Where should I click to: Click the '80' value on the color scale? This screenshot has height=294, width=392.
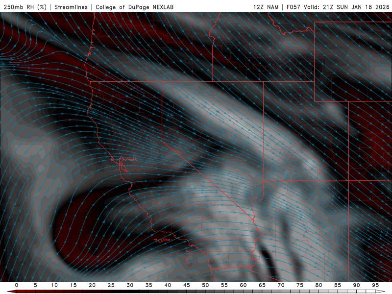(318, 285)
